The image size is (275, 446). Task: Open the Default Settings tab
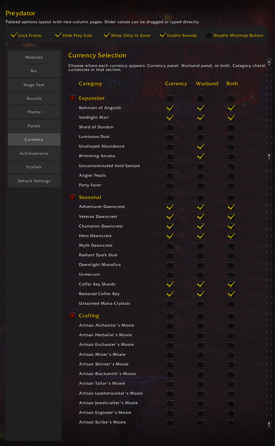click(x=34, y=181)
